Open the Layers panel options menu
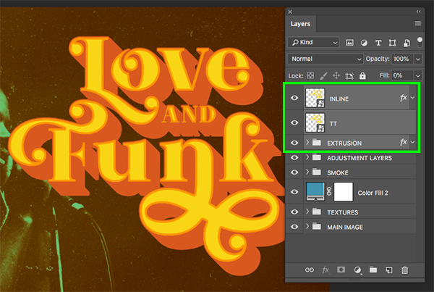The width and height of the screenshot is (434, 292). [x=417, y=24]
